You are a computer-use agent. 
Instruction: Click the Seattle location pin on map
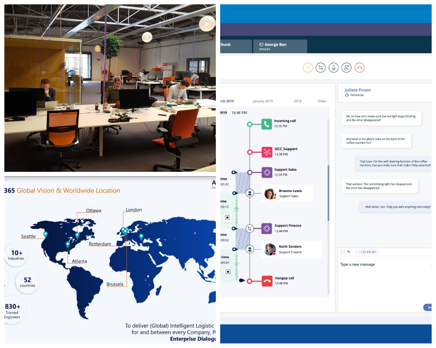coord(46,235)
